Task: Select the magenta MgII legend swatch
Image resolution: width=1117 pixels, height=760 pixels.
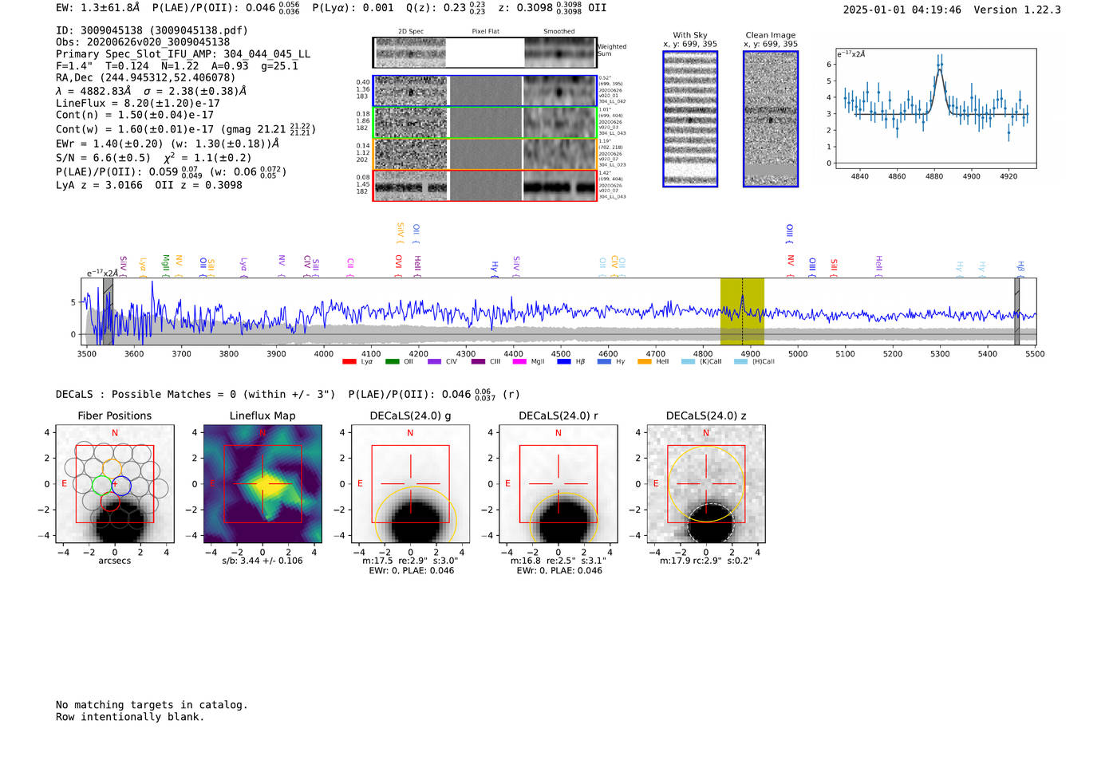Action: click(x=519, y=362)
